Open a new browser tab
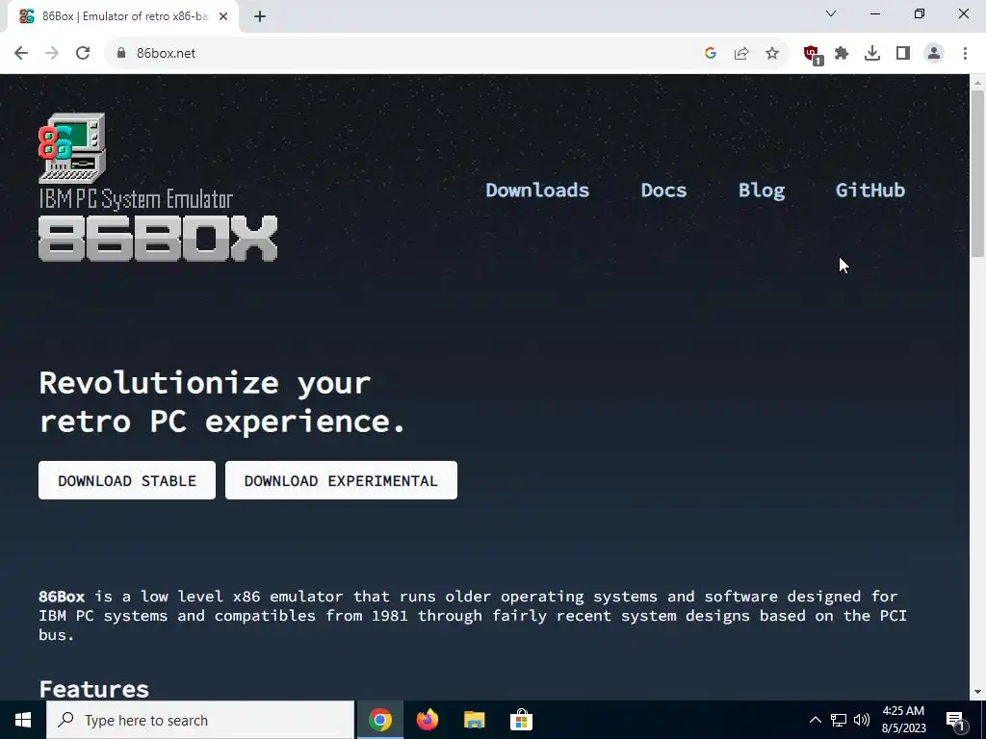The width and height of the screenshot is (986, 739). click(260, 16)
